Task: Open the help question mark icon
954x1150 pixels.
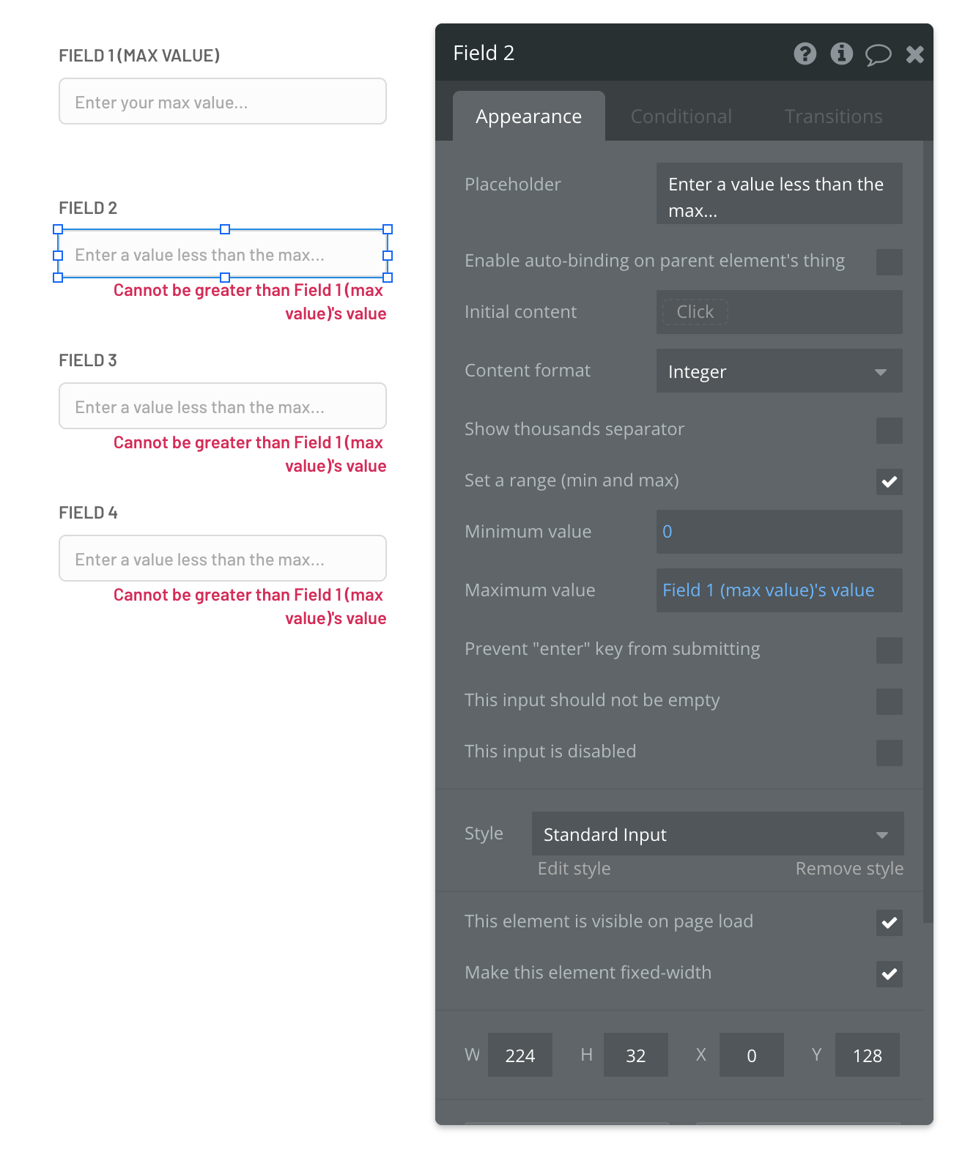Action: 805,53
